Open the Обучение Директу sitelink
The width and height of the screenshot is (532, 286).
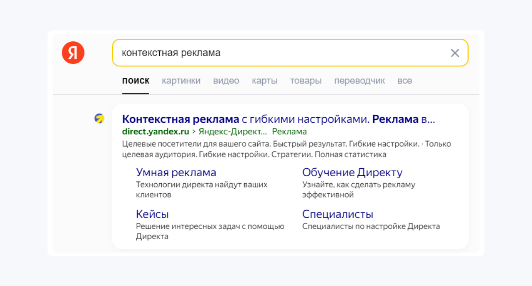tap(352, 172)
